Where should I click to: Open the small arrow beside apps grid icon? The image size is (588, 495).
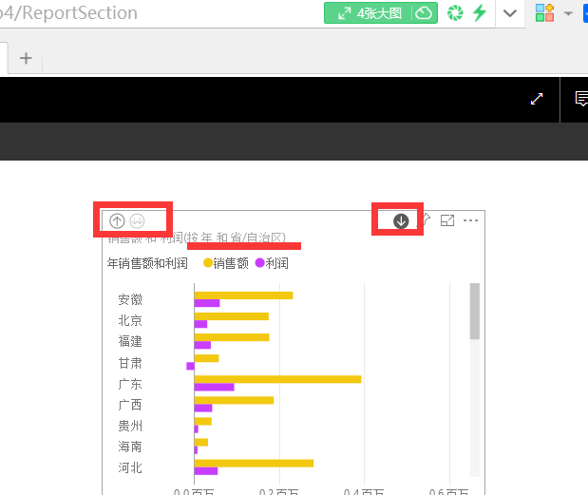coord(568,14)
